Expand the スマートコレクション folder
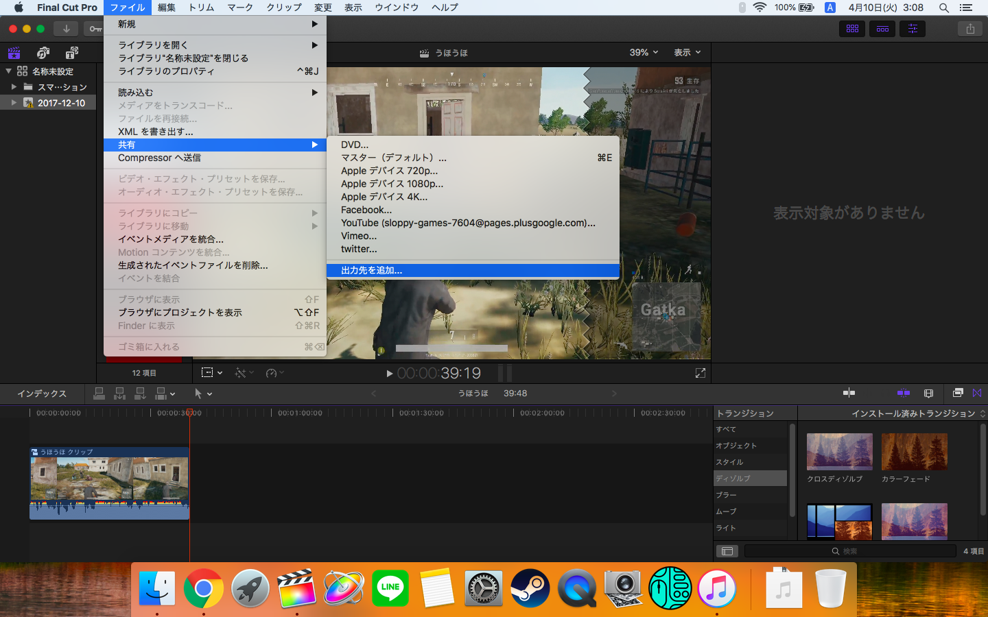 (x=14, y=87)
